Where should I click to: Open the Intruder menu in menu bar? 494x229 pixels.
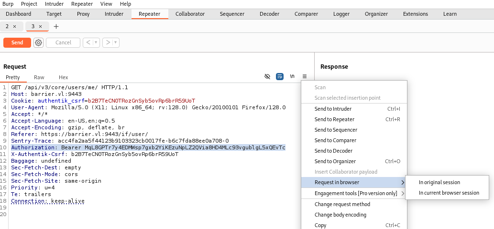click(54, 4)
